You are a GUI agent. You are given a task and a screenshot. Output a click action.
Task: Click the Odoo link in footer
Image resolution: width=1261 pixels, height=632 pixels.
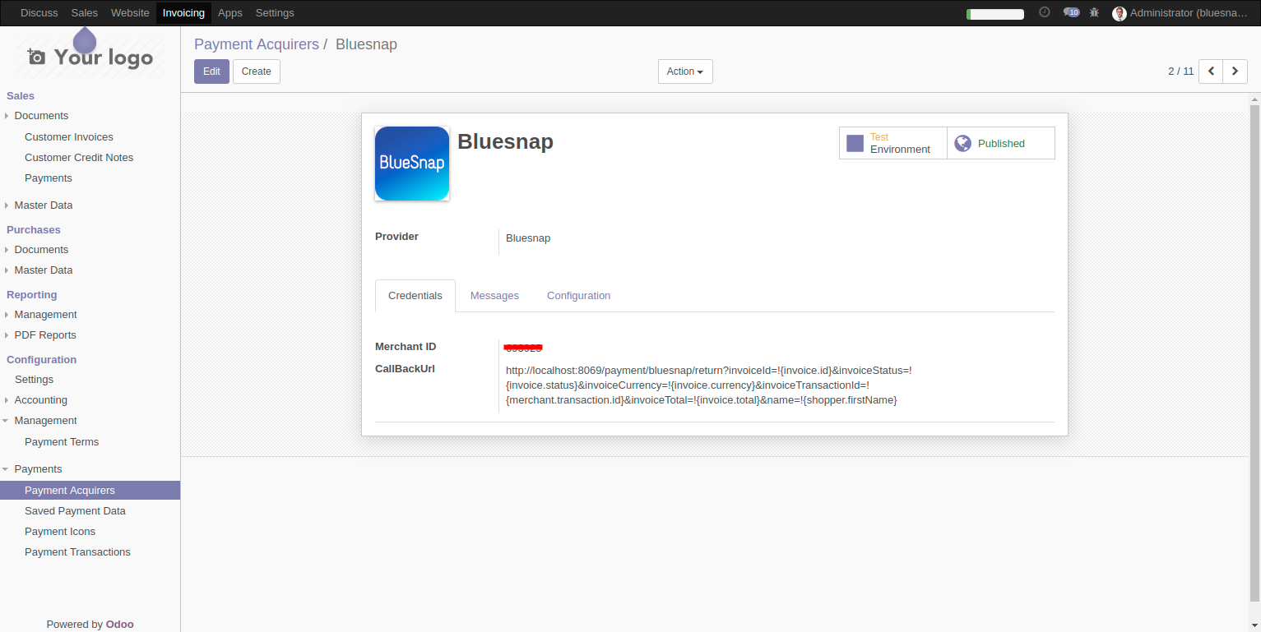[119, 625]
